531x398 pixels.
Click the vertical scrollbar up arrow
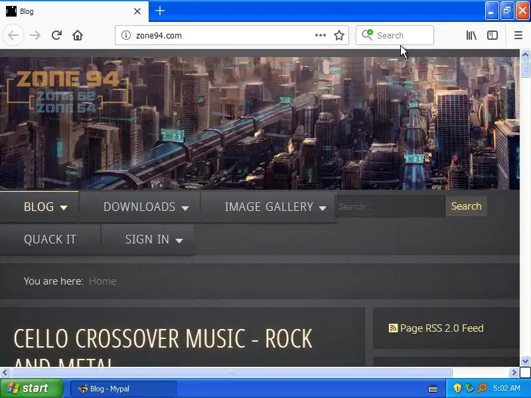tap(525, 54)
